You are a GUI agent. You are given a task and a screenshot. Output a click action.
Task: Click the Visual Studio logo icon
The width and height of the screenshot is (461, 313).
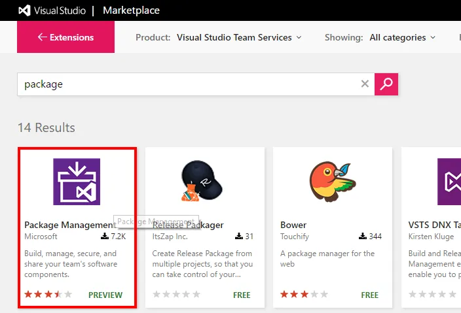(x=24, y=10)
